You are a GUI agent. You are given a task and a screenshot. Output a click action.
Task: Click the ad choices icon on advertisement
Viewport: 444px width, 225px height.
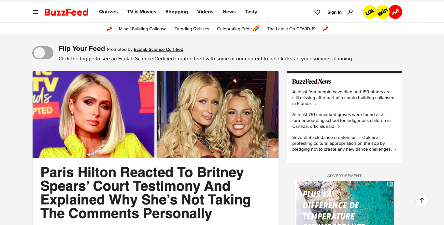[390, 184]
